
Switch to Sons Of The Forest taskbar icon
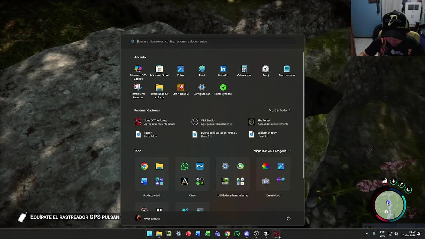click(276, 234)
